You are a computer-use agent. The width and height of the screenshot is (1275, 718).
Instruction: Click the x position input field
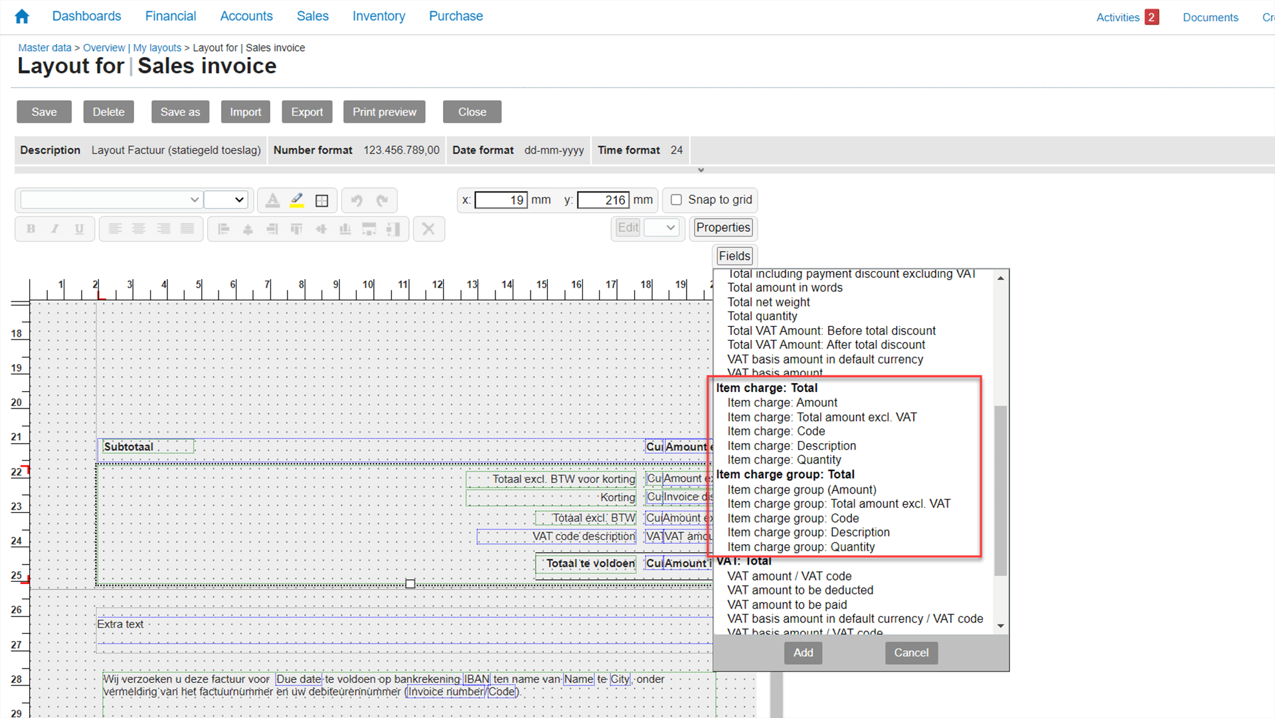point(501,200)
